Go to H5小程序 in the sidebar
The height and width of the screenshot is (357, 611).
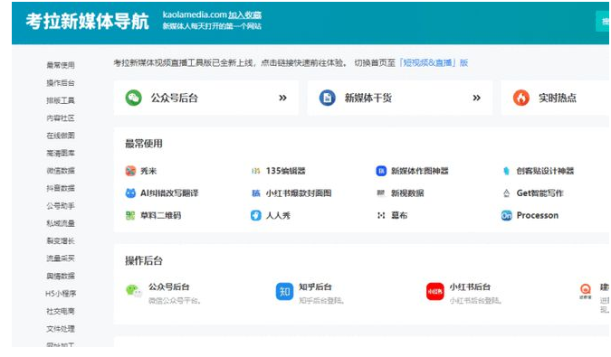click(x=61, y=294)
